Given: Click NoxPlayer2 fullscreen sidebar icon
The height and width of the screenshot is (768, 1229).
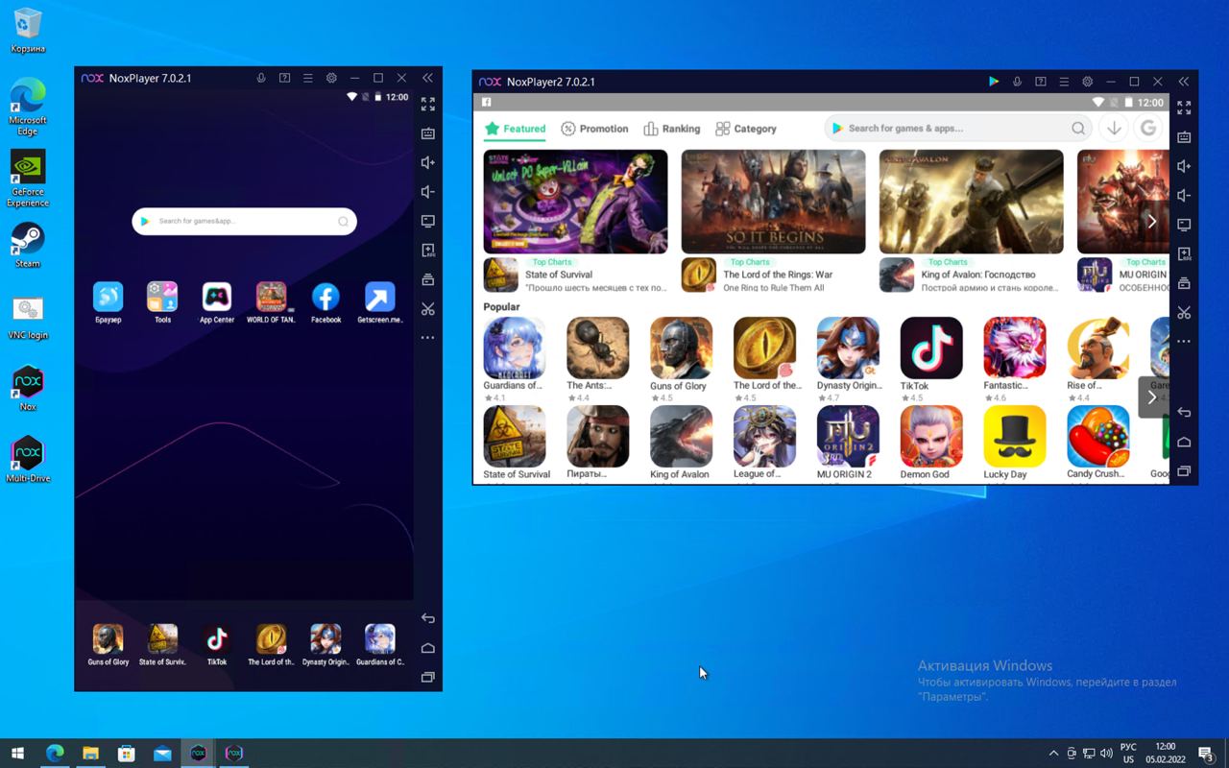Looking at the screenshot, I should [1184, 108].
